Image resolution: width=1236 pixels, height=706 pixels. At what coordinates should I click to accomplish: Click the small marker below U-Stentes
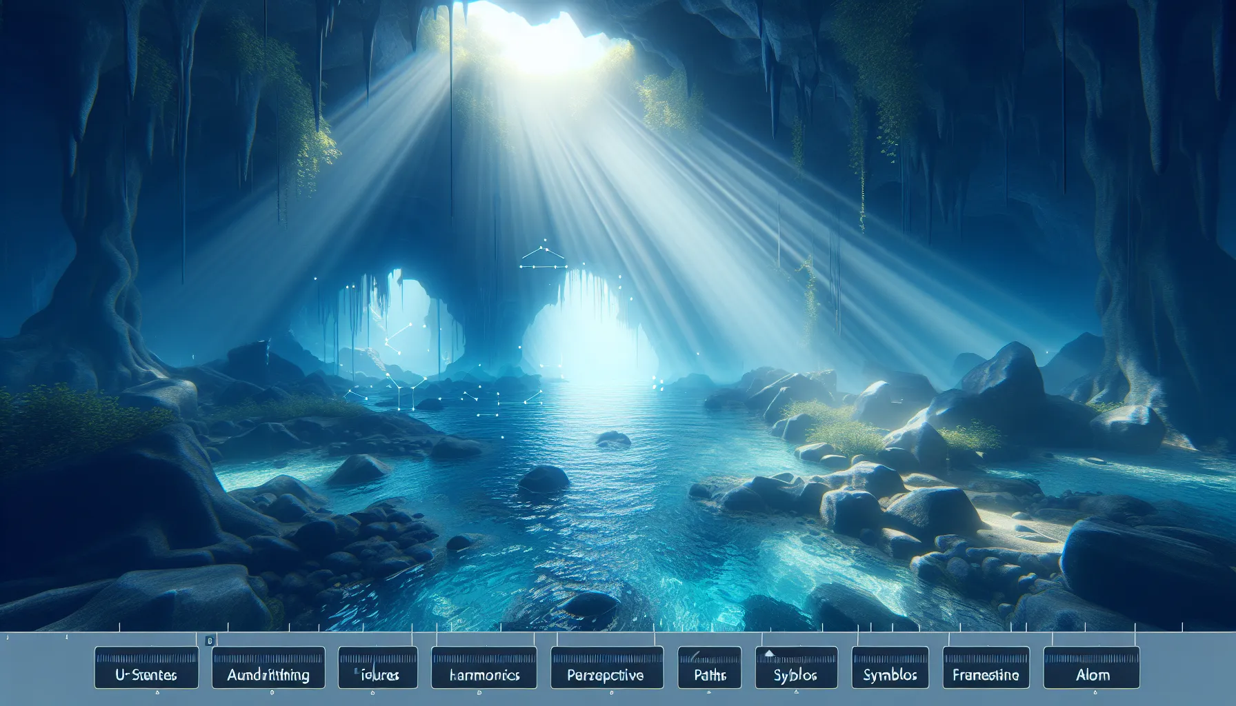pos(156,692)
